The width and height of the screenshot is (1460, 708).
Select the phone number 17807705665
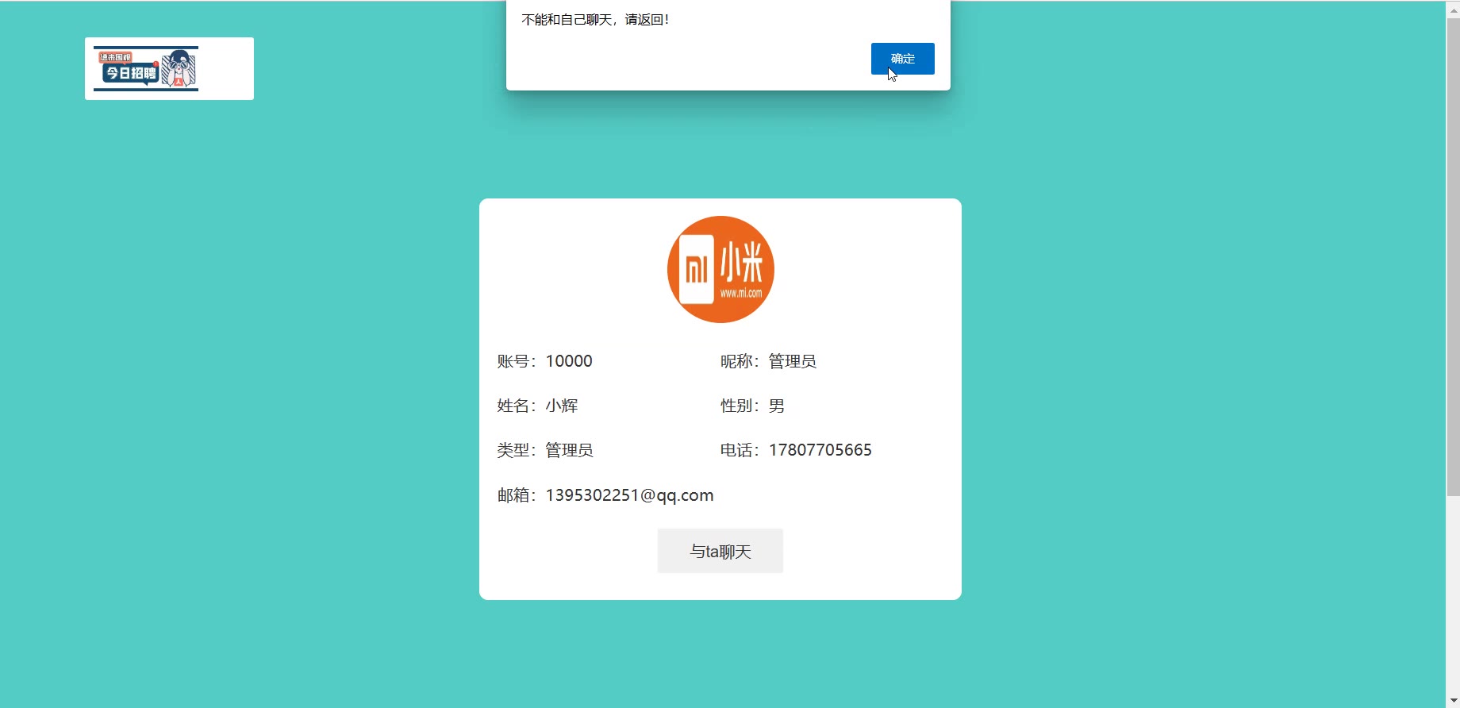pos(820,450)
